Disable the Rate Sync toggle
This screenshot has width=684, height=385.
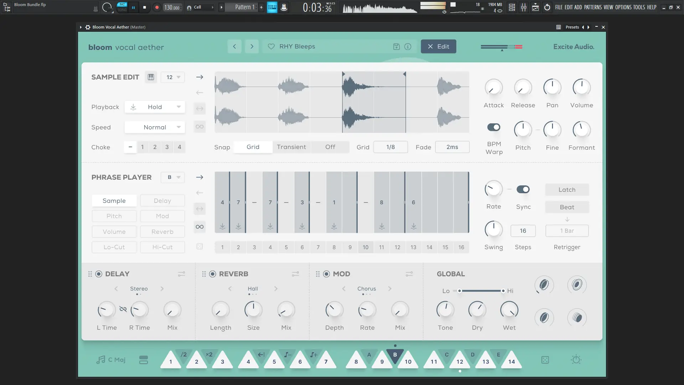(x=523, y=189)
